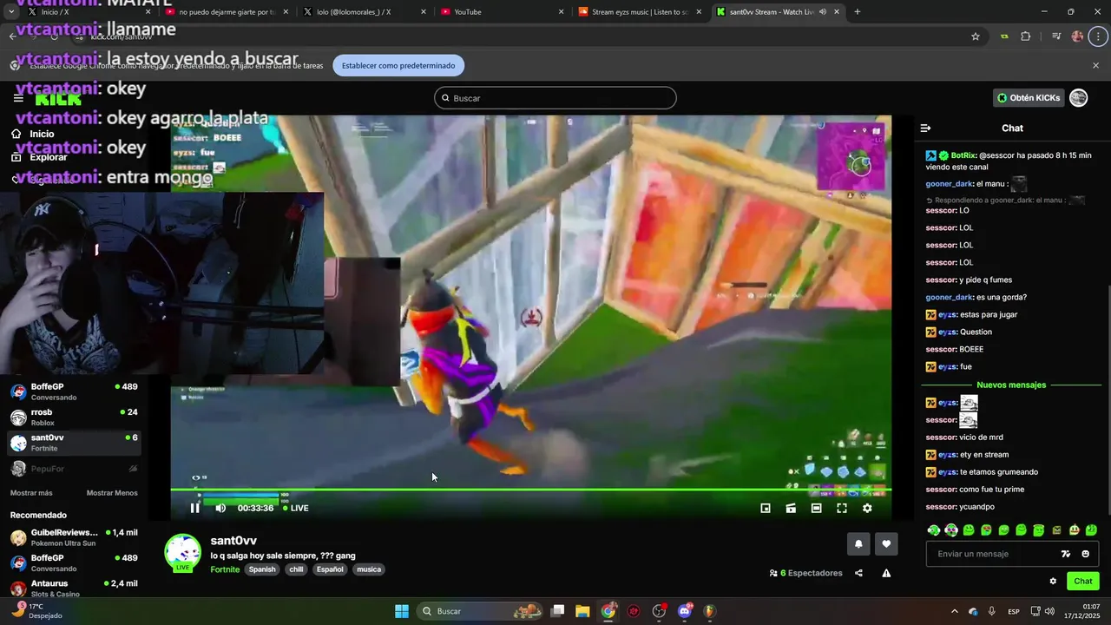Open chat settings gear
The height and width of the screenshot is (625, 1111).
coord(1053,582)
